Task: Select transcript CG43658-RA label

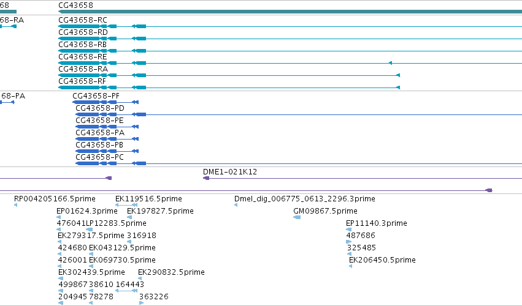Action: click(83, 69)
